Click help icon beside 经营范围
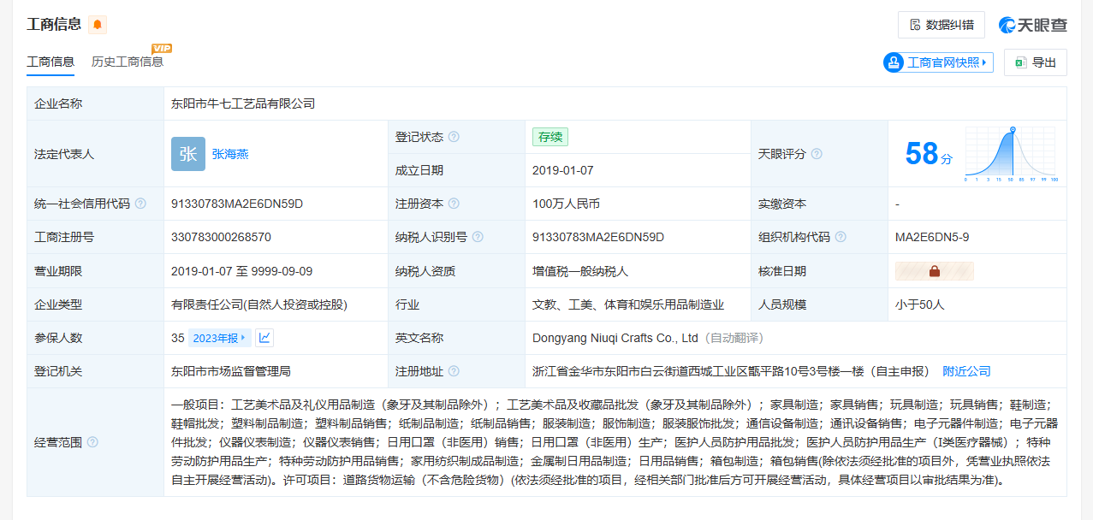This screenshot has height=520, width=1093. [92, 442]
